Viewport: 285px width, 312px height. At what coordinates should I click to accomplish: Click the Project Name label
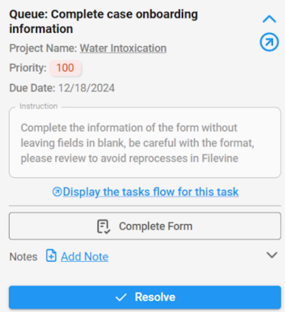click(43, 48)
